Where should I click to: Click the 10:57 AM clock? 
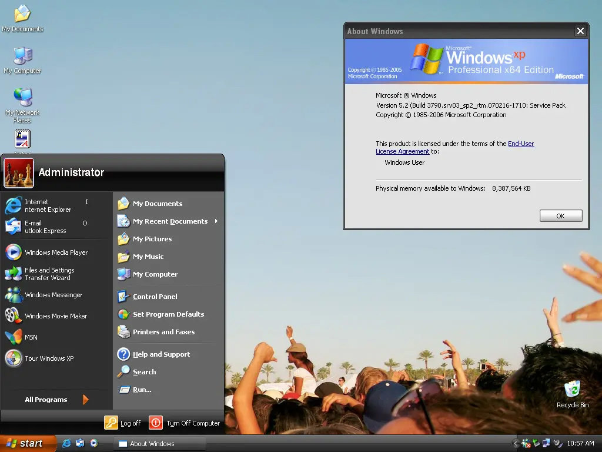point(580,443)
